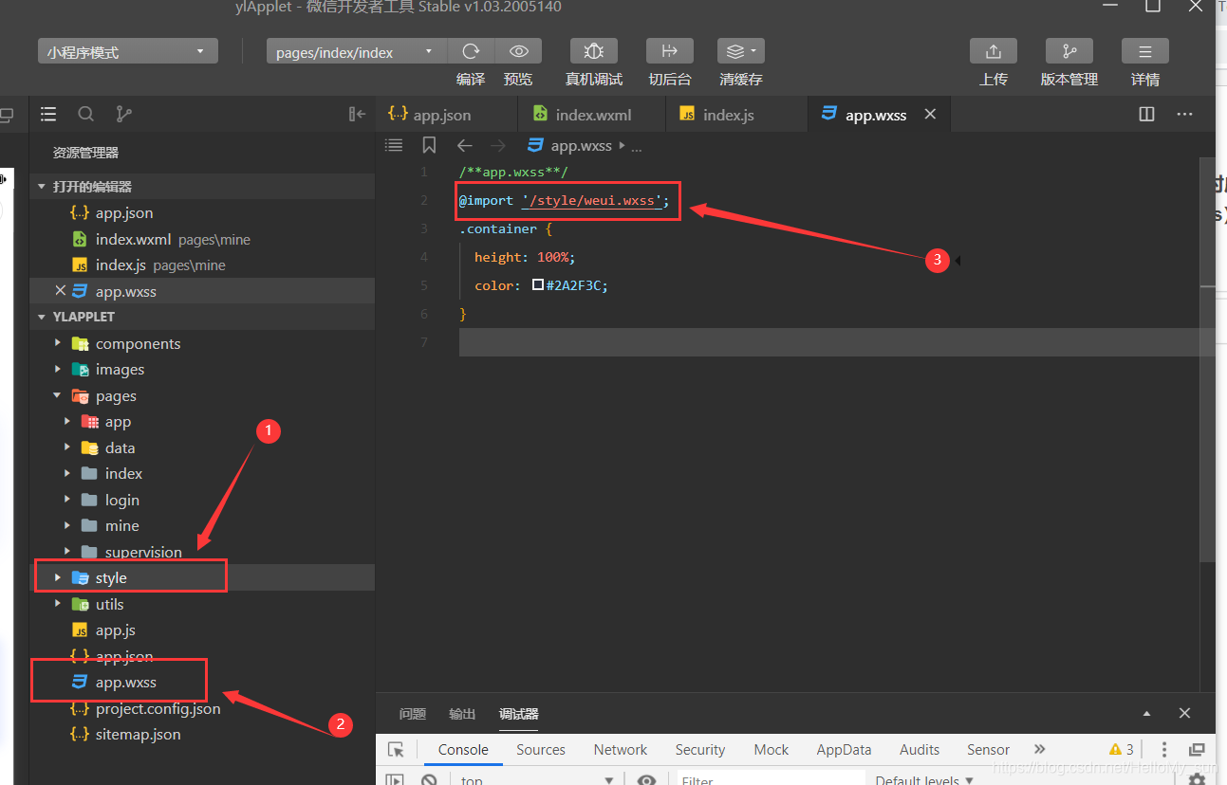Click the '/style/weui.wxss' import path

pyautogui.click(x=591, y=200)
